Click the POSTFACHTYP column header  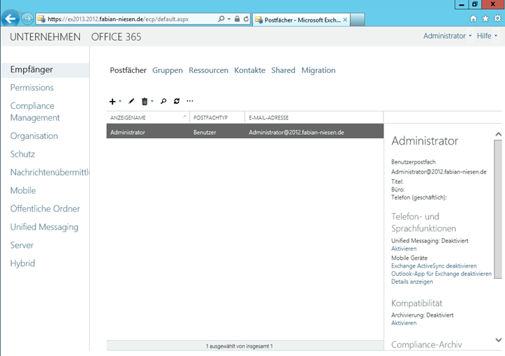click(x=217, y=118)
